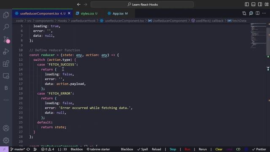Go back in navigation history
The image size is (270, 152).
click(79, 5)
